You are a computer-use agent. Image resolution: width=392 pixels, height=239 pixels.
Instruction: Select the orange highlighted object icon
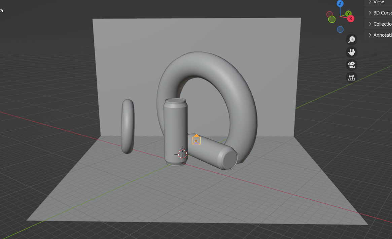[x=197, y=140]
